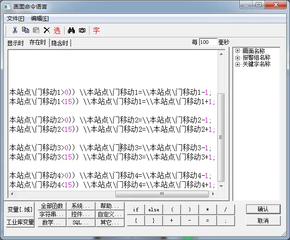The height and width of the screenshot is (240, 290).
Task: Switch to the 隐含时 tab
Action: (60, 43)
